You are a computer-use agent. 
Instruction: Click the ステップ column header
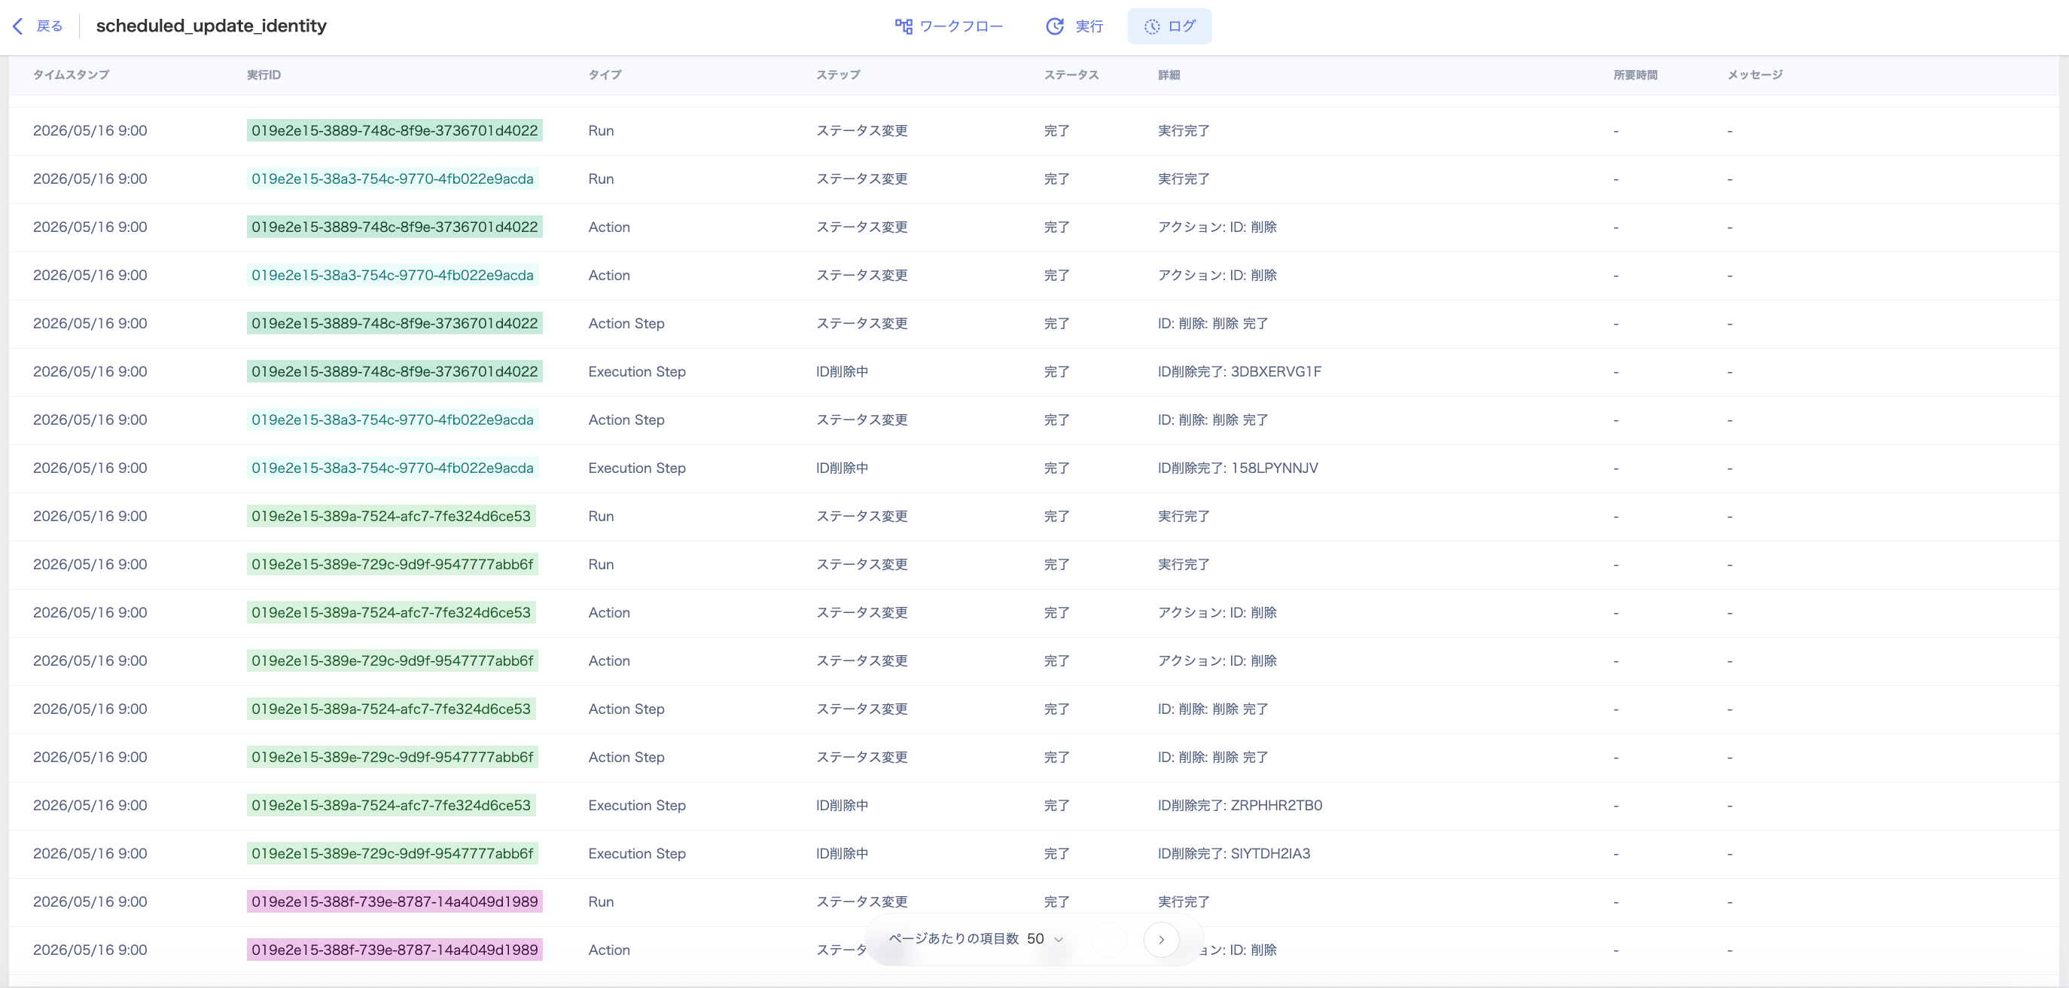point(838,75)
